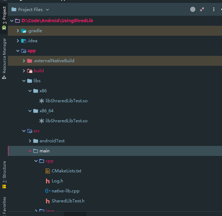
Task: Click the cpp folder icon
Action: pyautogui.click(x=42, y=161)
